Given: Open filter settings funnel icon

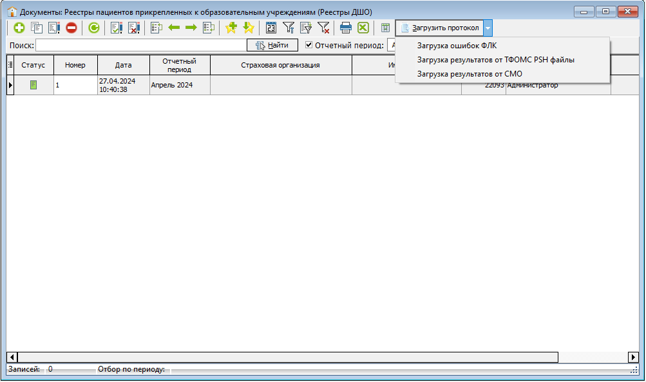Looking at the screenshot, I should pos(289,28).
